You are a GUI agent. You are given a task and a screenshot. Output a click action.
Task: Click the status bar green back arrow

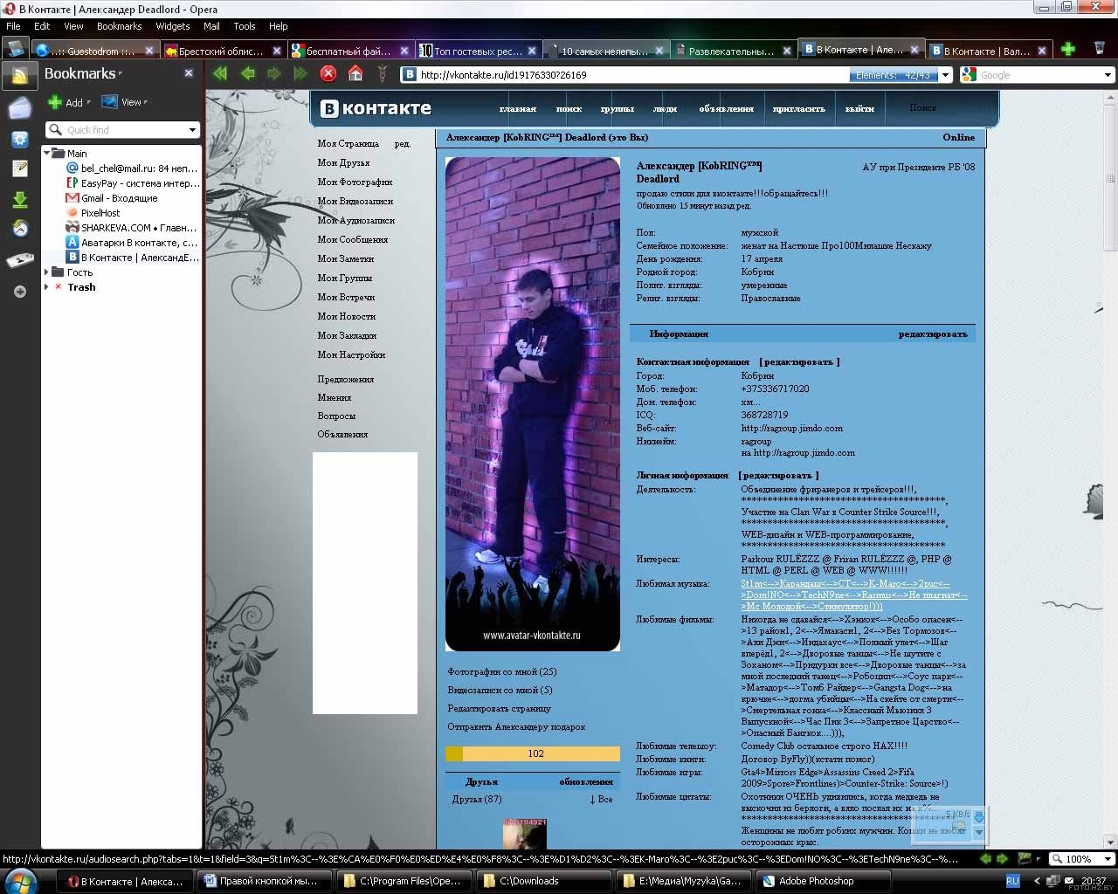986,859
